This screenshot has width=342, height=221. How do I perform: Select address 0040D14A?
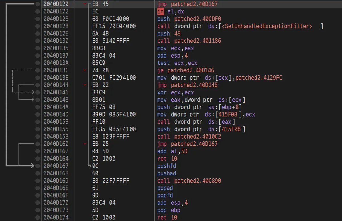tap(56, 107)
